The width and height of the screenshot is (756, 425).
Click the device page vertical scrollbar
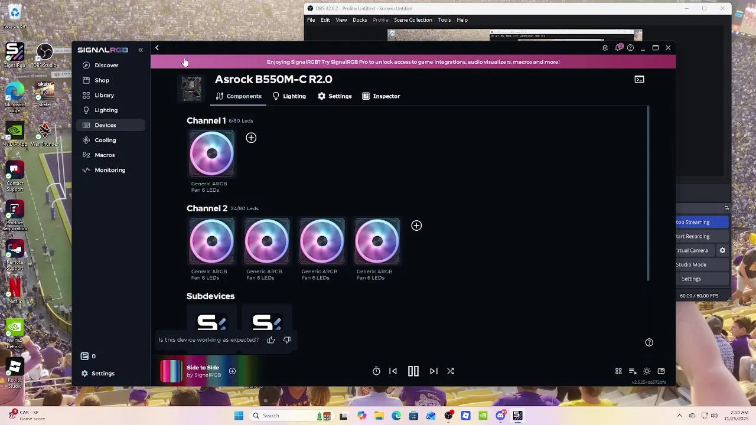tap(649, 194)
